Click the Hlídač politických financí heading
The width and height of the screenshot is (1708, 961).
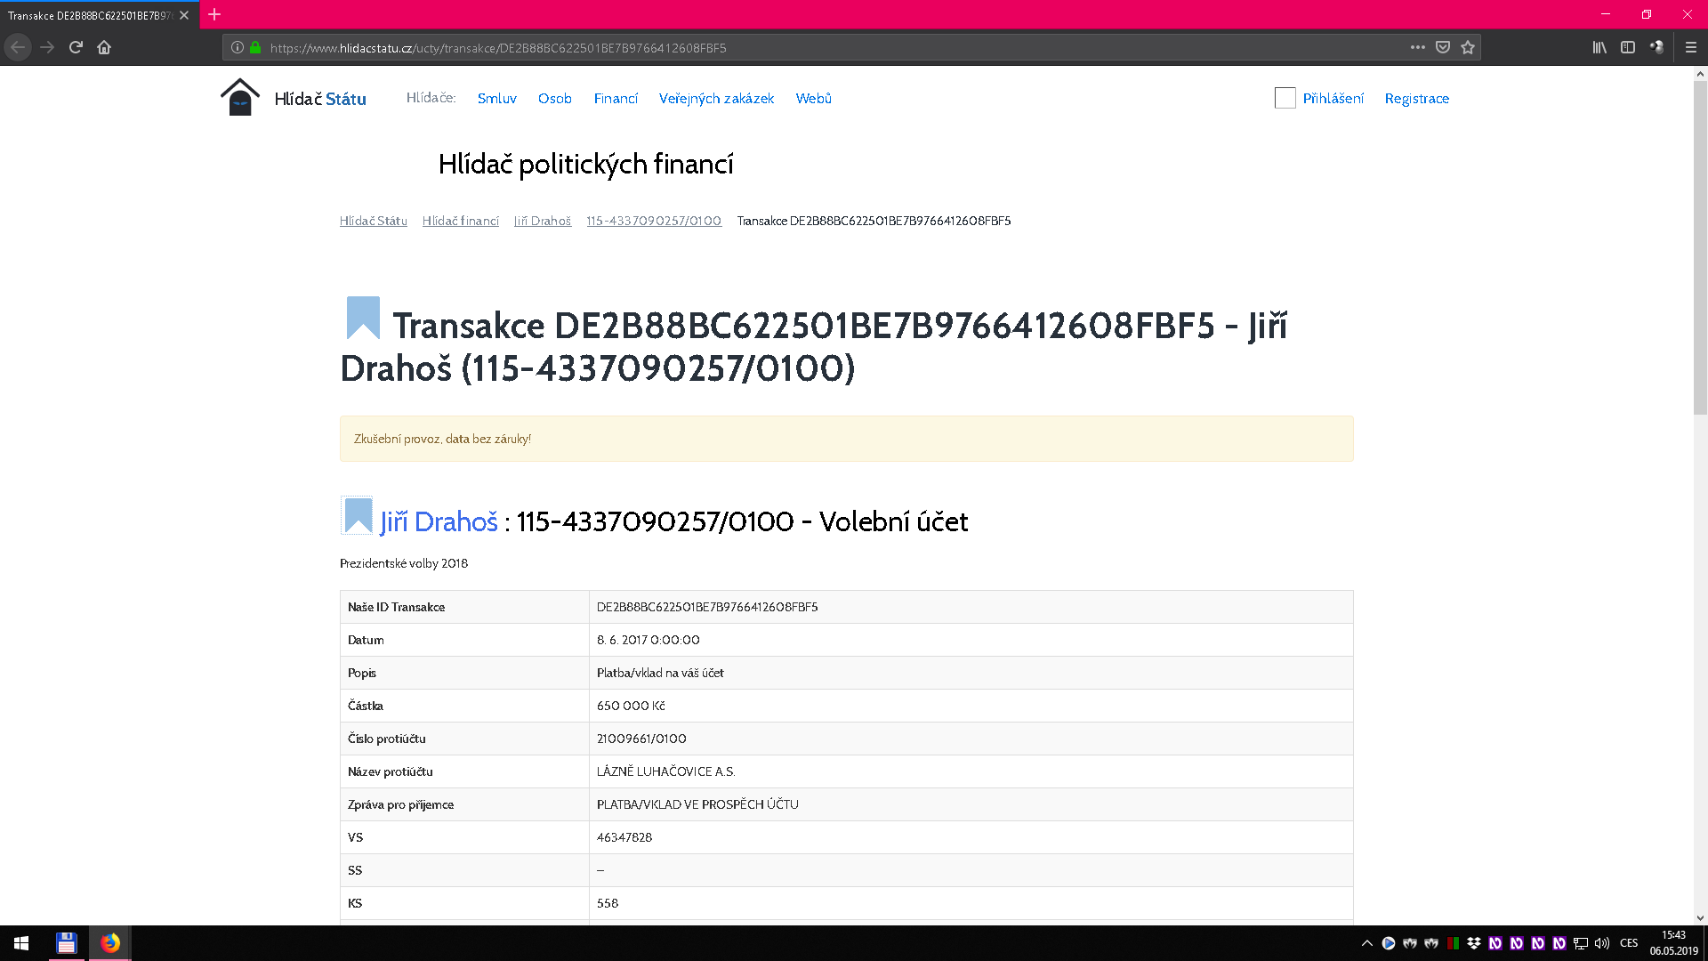[586, 165]
